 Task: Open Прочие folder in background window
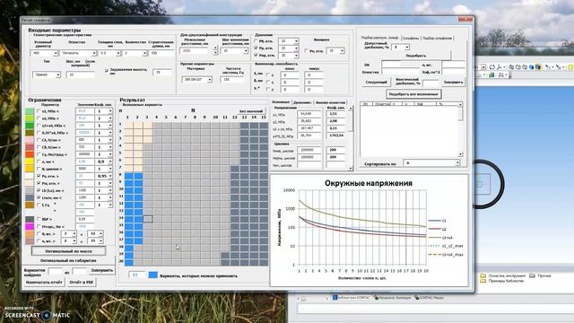point(540,275)
